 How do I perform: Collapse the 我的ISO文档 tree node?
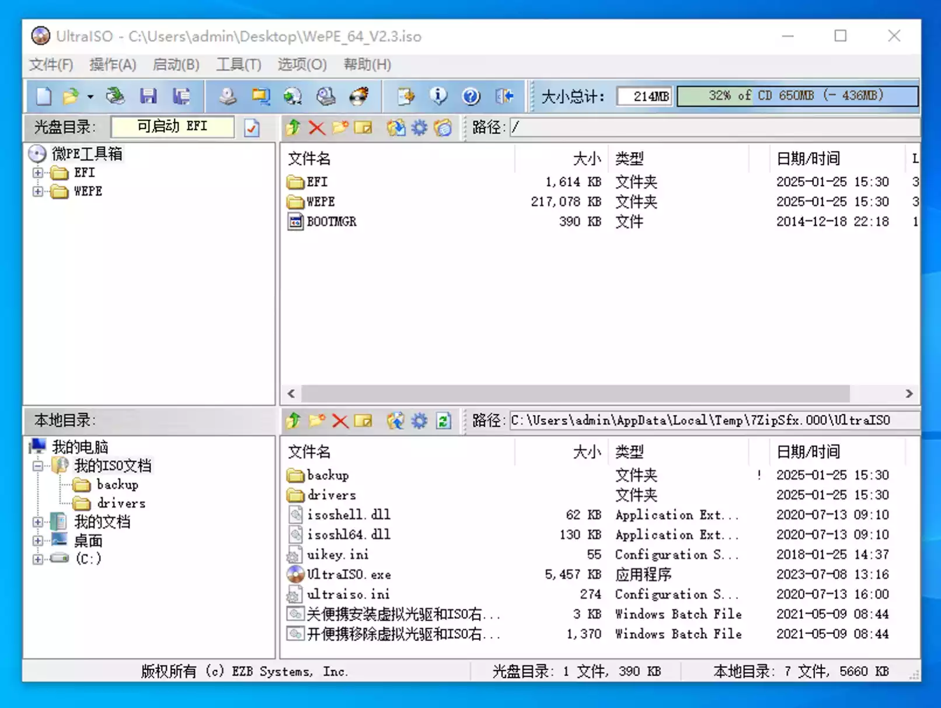[x=38, y=466]
